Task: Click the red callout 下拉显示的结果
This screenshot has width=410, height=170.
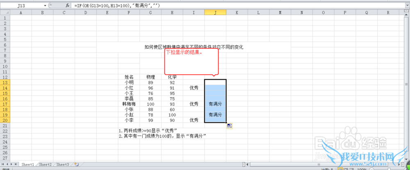Action: coord(191,62)
